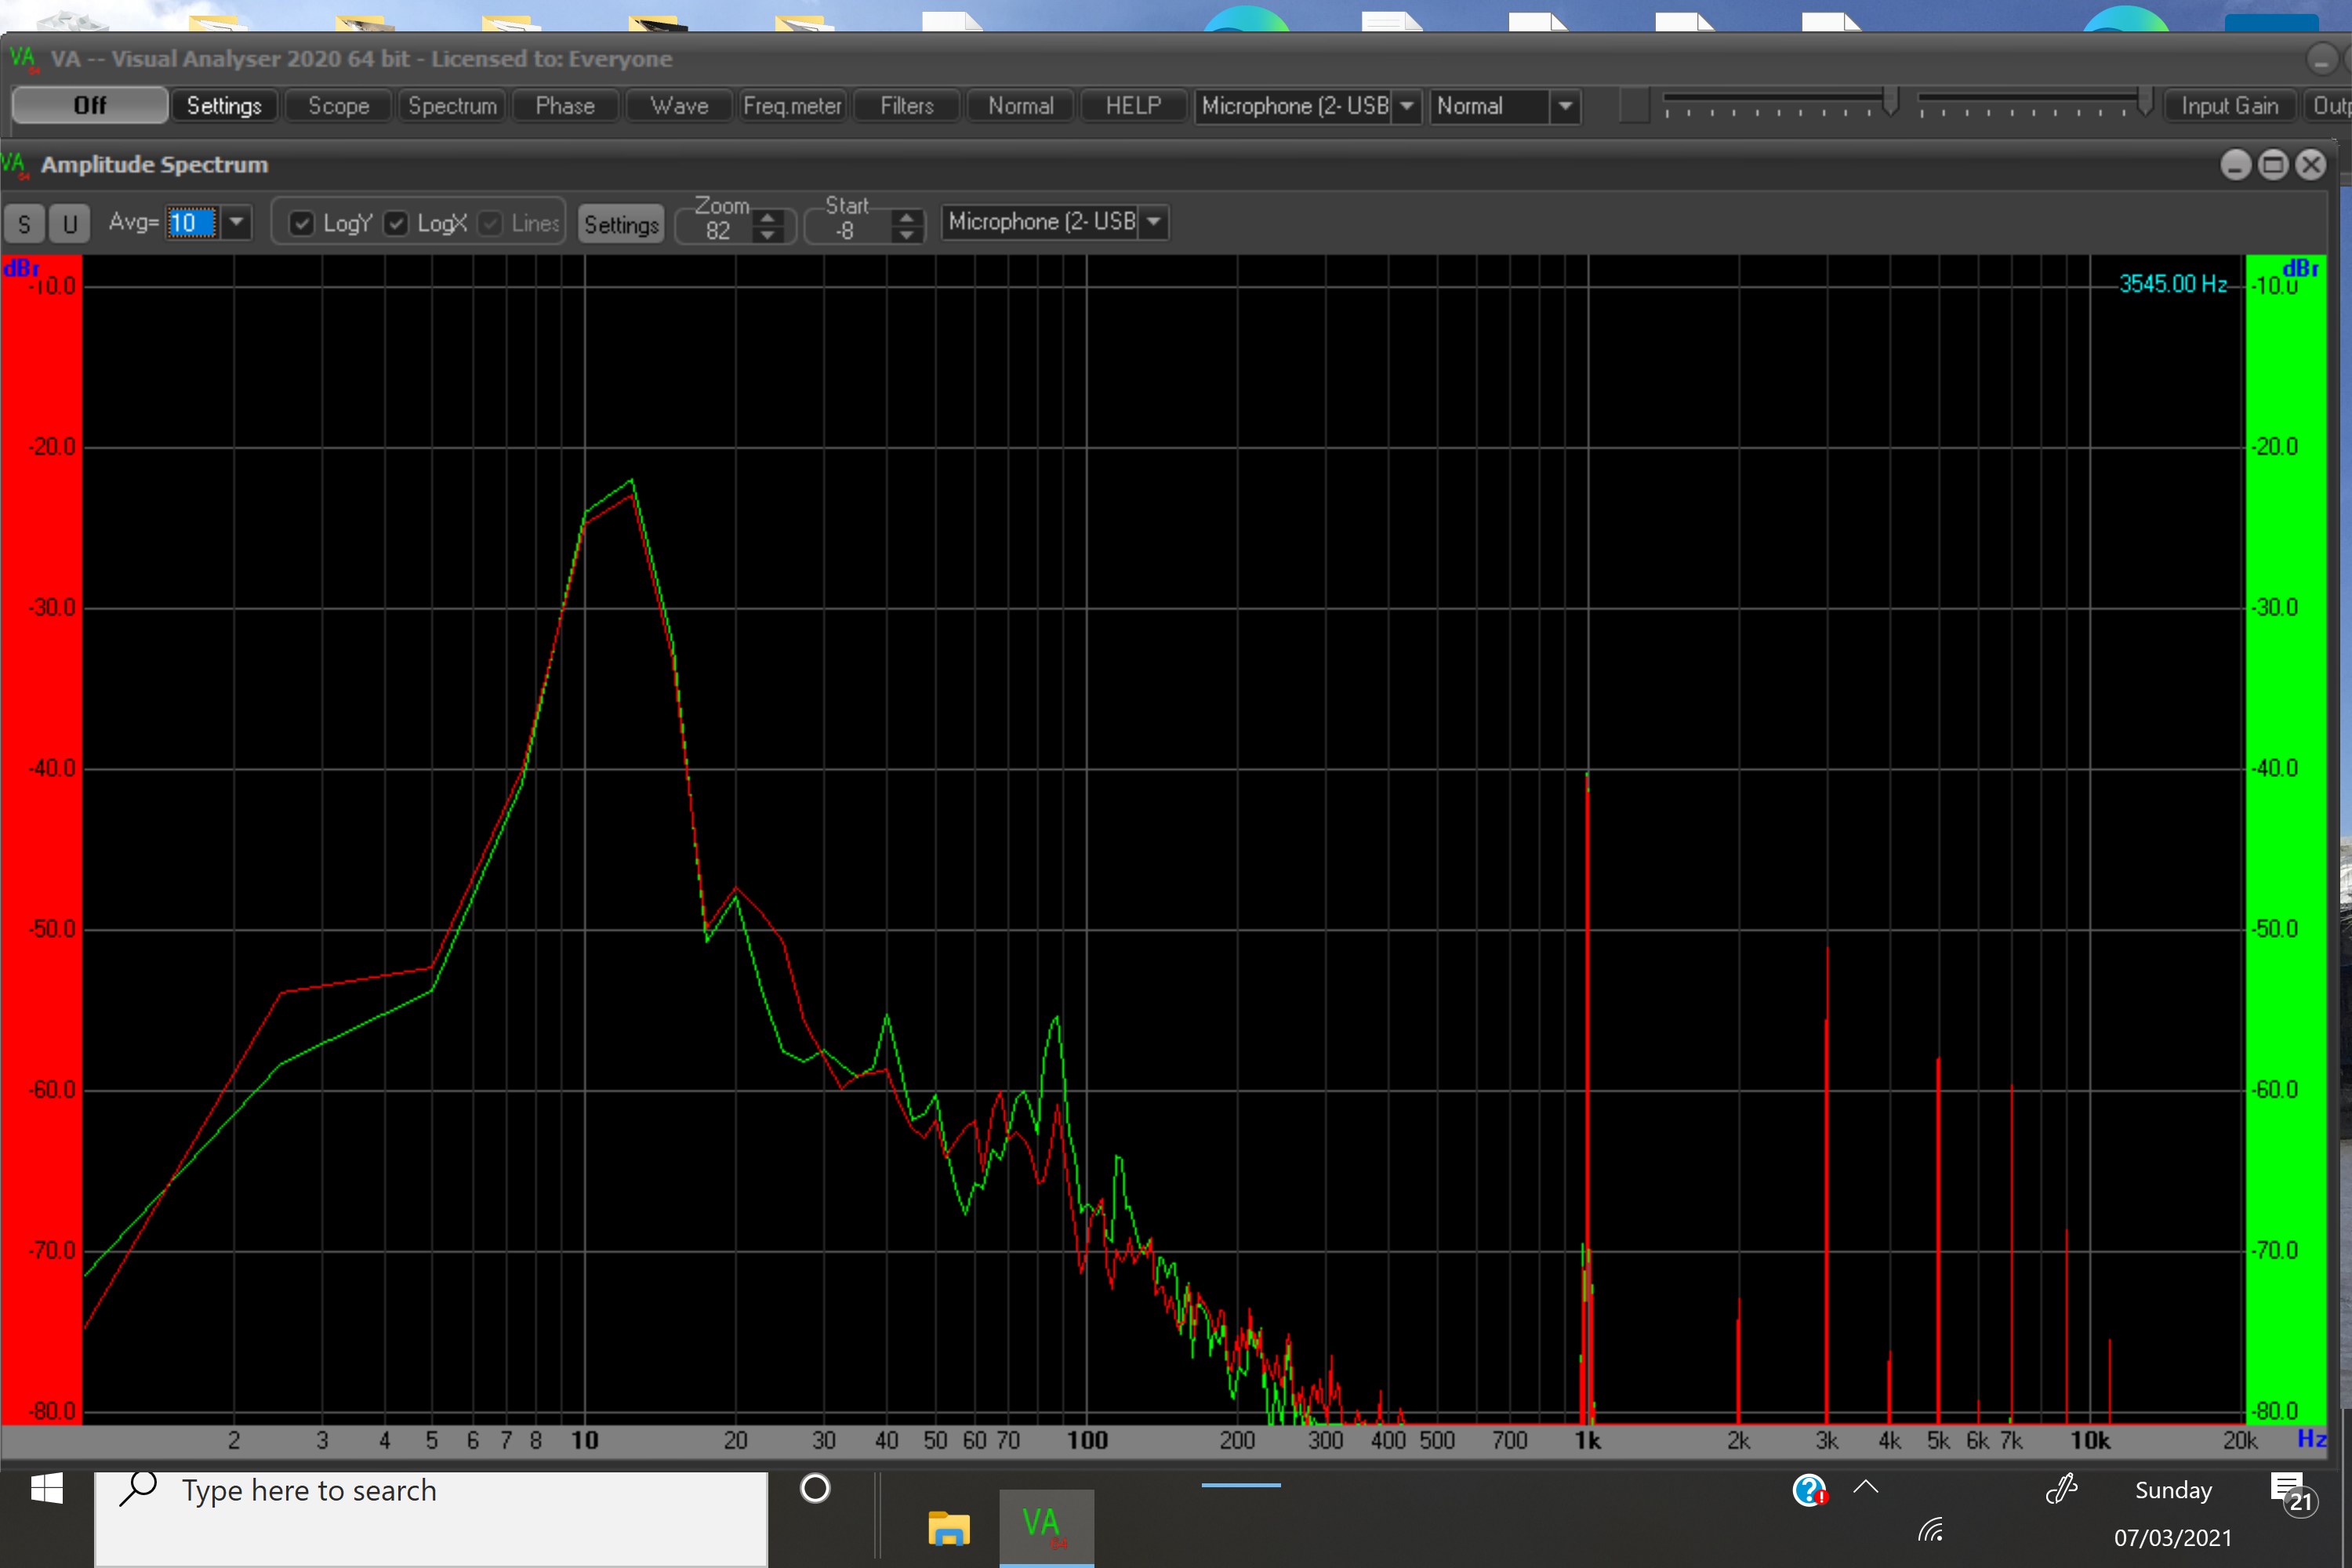Open the Spectrum view
This screenshot has height=1568, width=2352.
tap(452, 105)
